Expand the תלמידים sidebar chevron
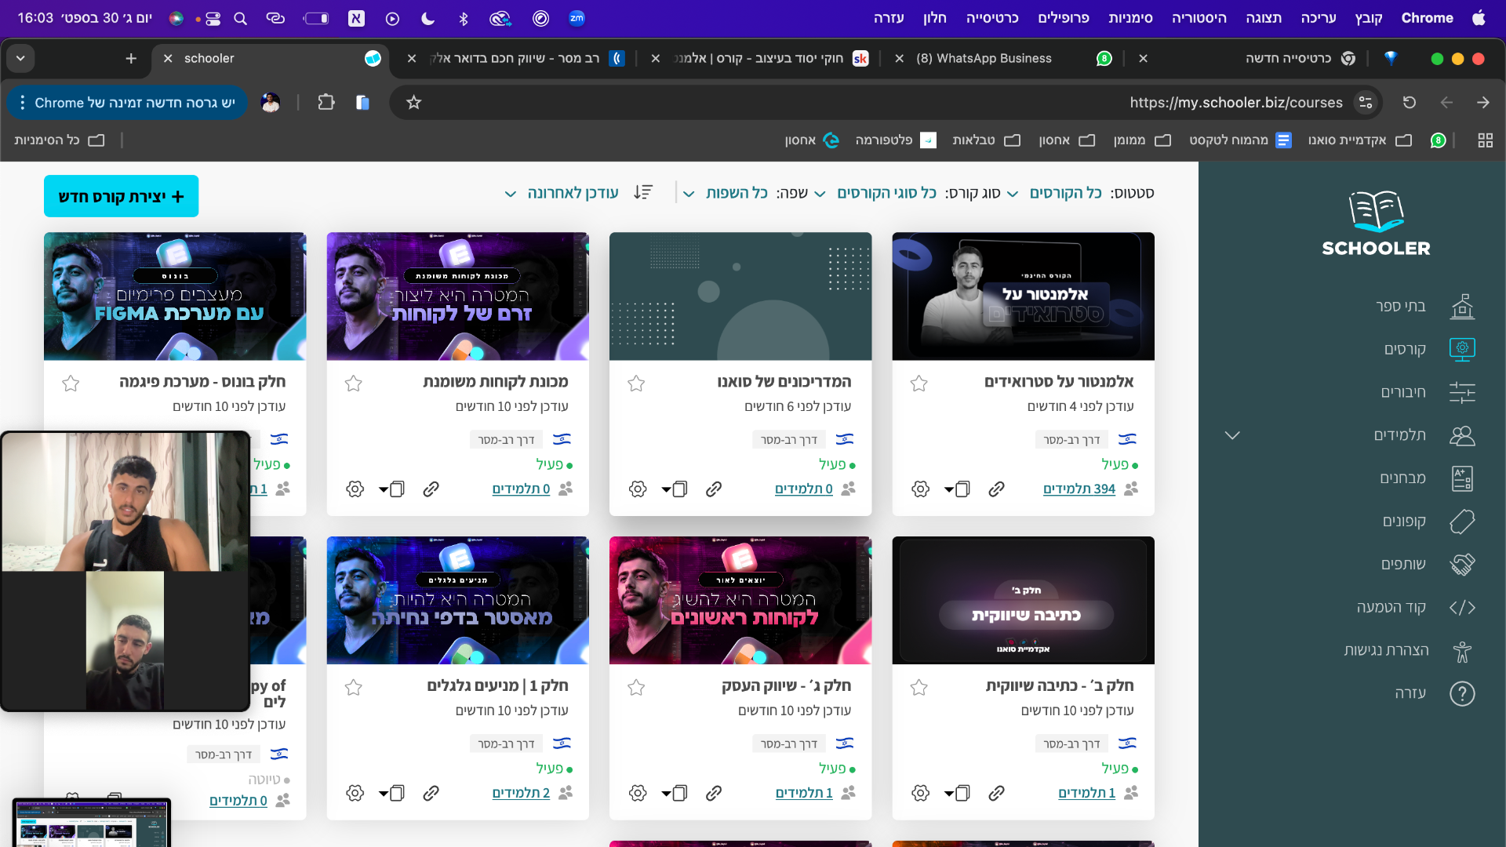 click(1232, 435)
